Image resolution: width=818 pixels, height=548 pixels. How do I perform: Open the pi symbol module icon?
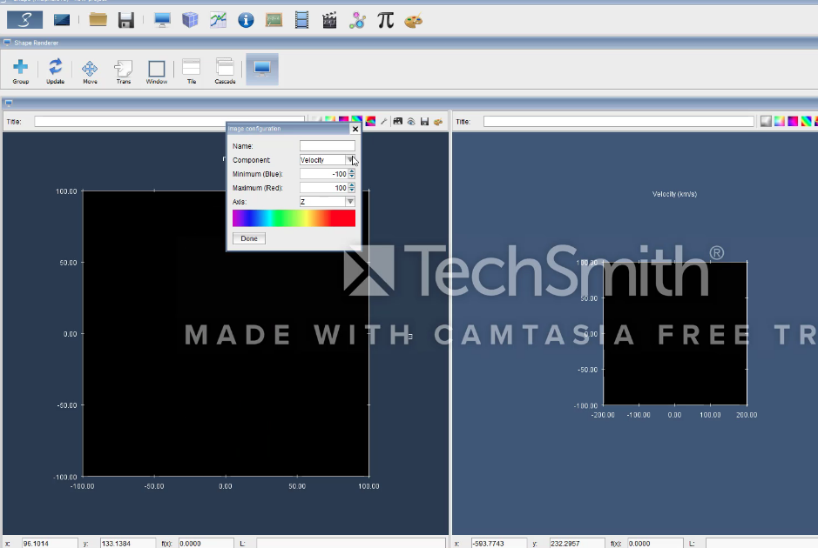pos(386,20)
